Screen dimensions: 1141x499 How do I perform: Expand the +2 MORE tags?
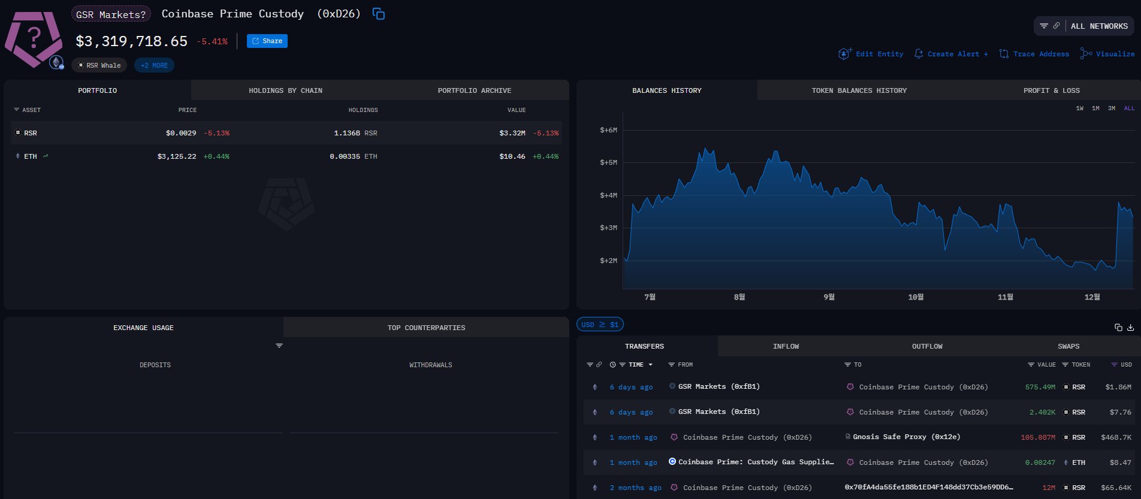coord(154,65)
